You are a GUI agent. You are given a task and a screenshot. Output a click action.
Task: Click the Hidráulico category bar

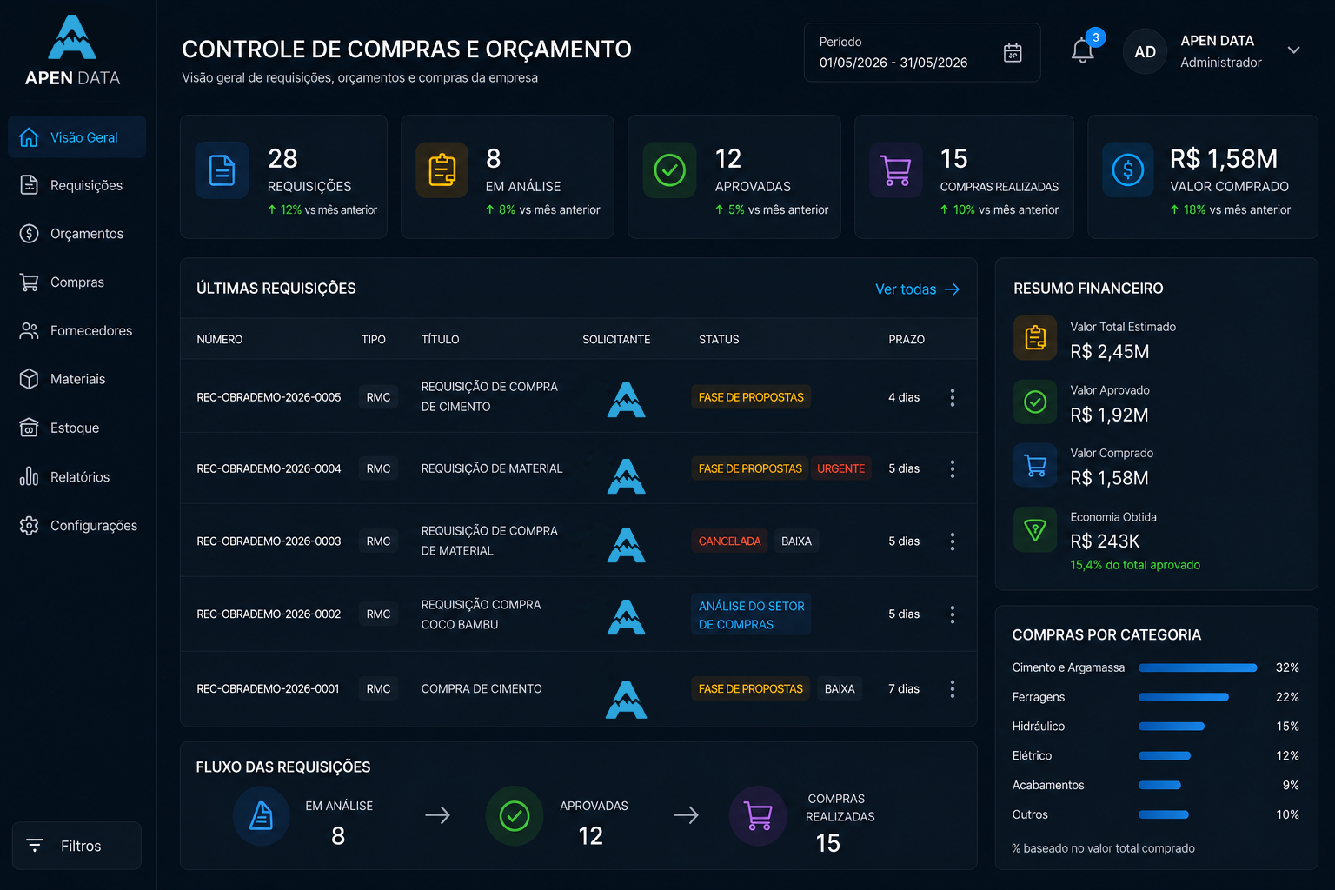point(1172,727)
